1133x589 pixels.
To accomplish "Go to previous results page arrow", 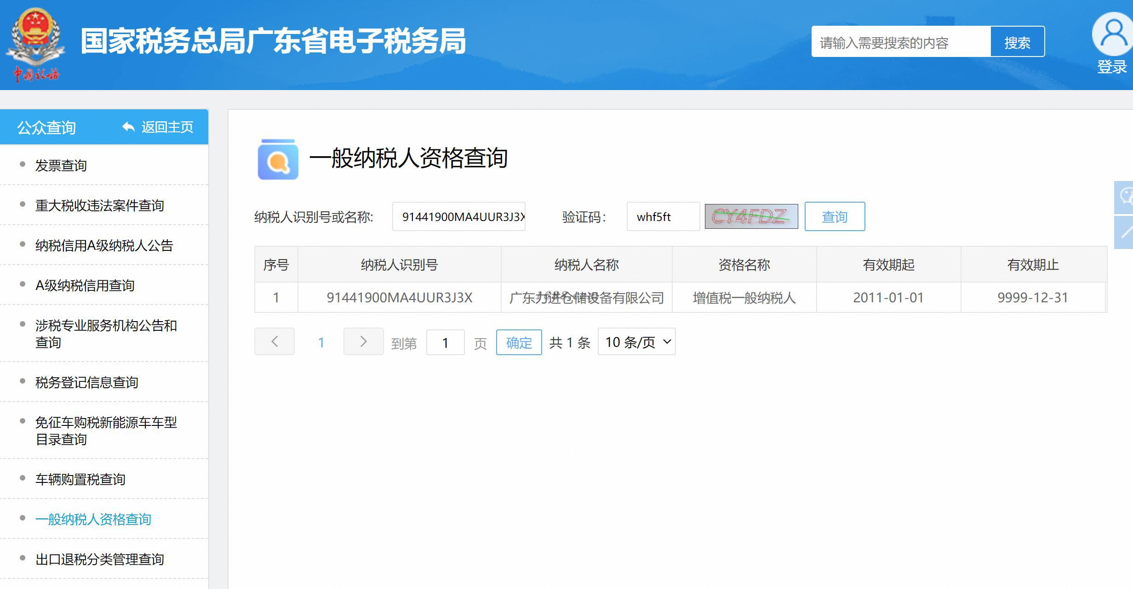I will 275,341.
